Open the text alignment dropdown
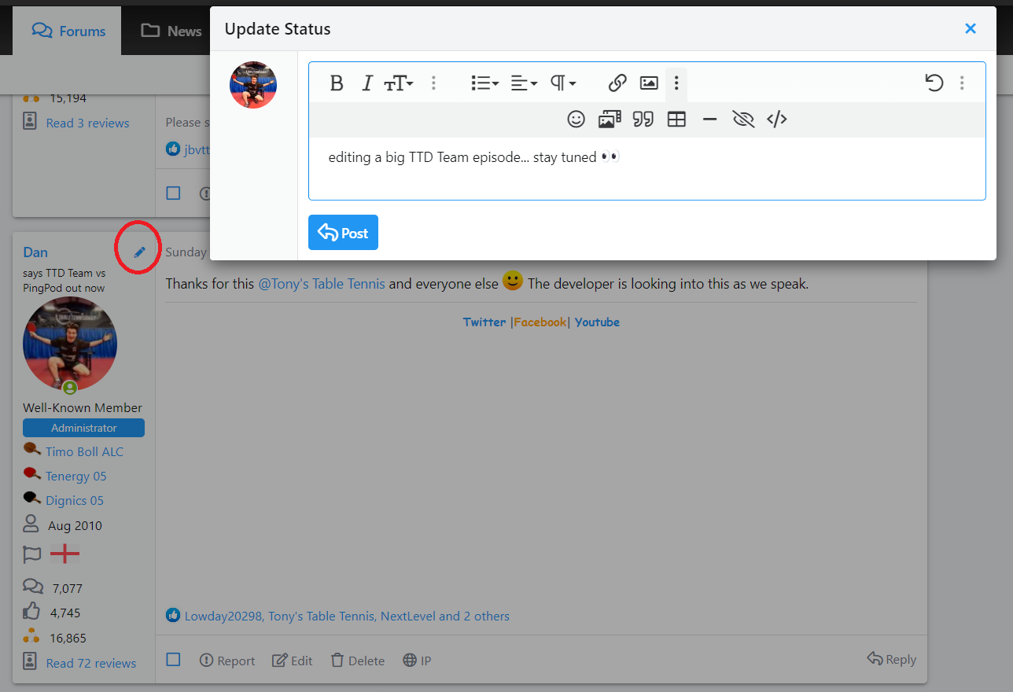Viewport: 1013px width, 692px height. tap(524, 83)
